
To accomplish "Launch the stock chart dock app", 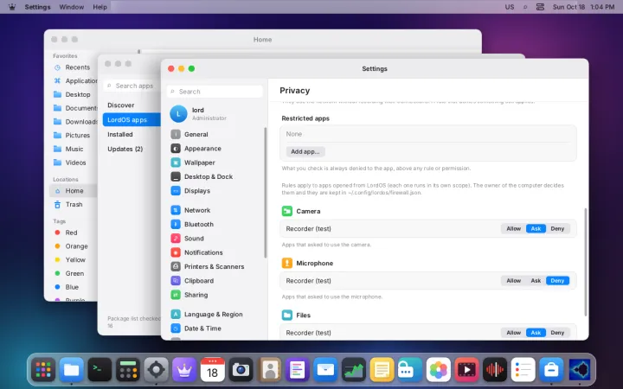I will click(354, 370).
